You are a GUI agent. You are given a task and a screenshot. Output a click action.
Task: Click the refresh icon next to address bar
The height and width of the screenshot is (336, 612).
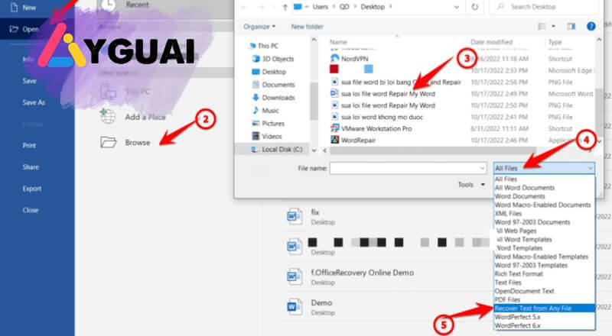(474, 7)
